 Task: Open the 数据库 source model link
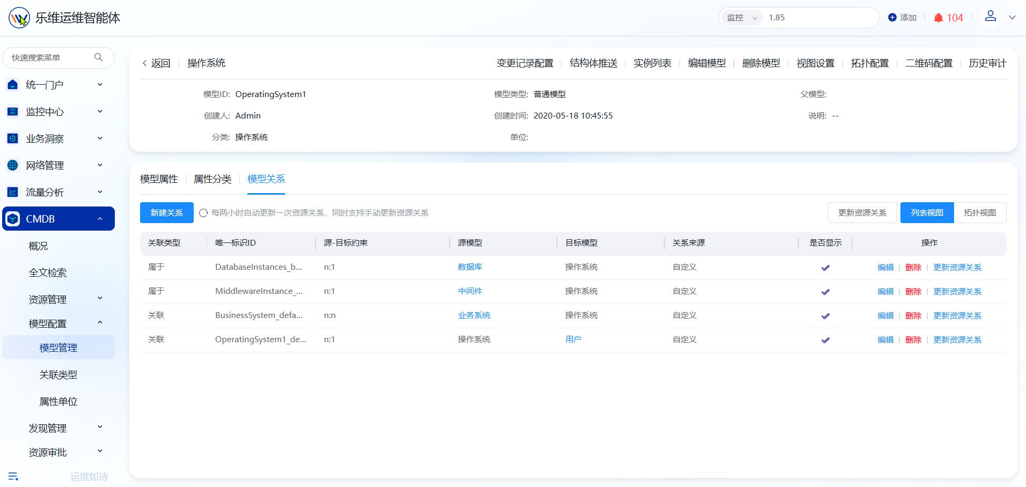[470, 267]
